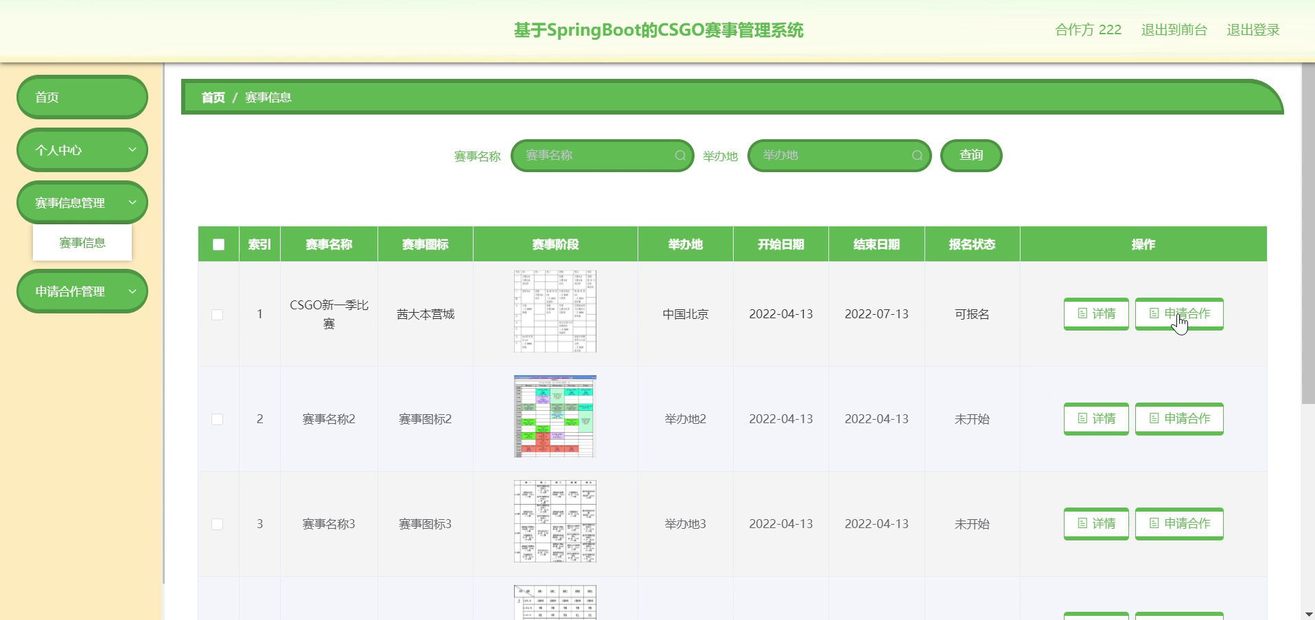Expand the 个人中心 menu chevron
This screenshot has width=1315, height=620.
click(x=132, y=150)
